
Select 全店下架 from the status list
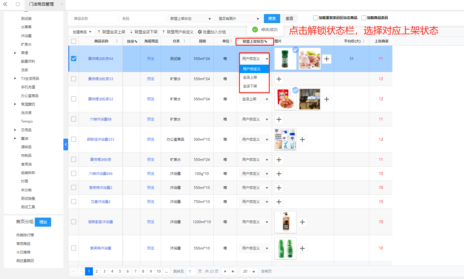tap(250, 86)
